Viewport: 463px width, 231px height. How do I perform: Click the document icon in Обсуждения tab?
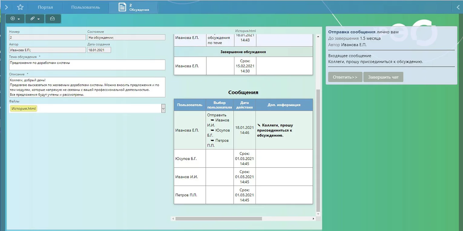(122, 7)
